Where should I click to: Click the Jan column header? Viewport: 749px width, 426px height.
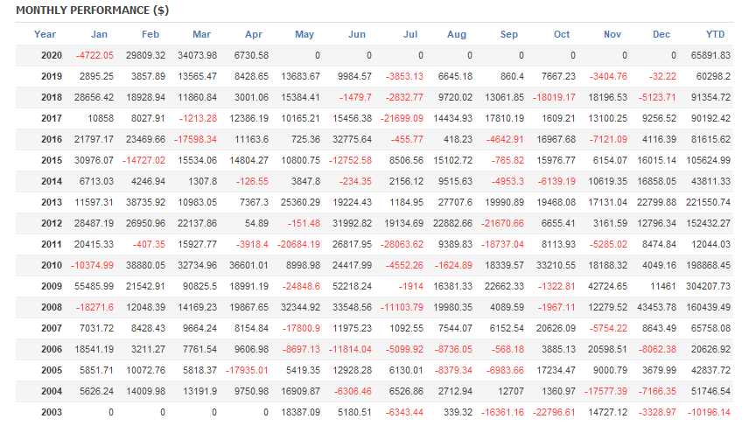99,34
